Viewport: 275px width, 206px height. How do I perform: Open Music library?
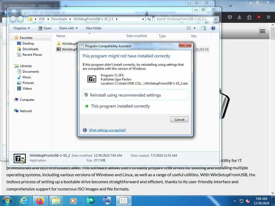pyautogui.click(x=27, y=77)
